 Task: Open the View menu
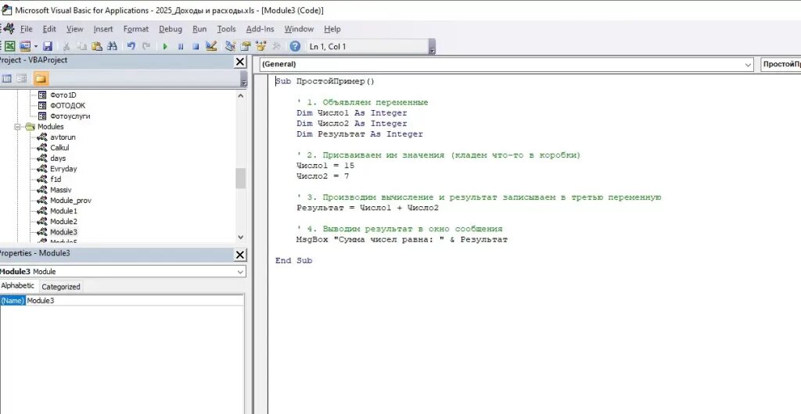(74, 29)
